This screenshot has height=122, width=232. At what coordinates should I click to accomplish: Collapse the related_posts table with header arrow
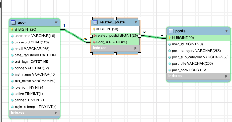[x=136, y=22]
